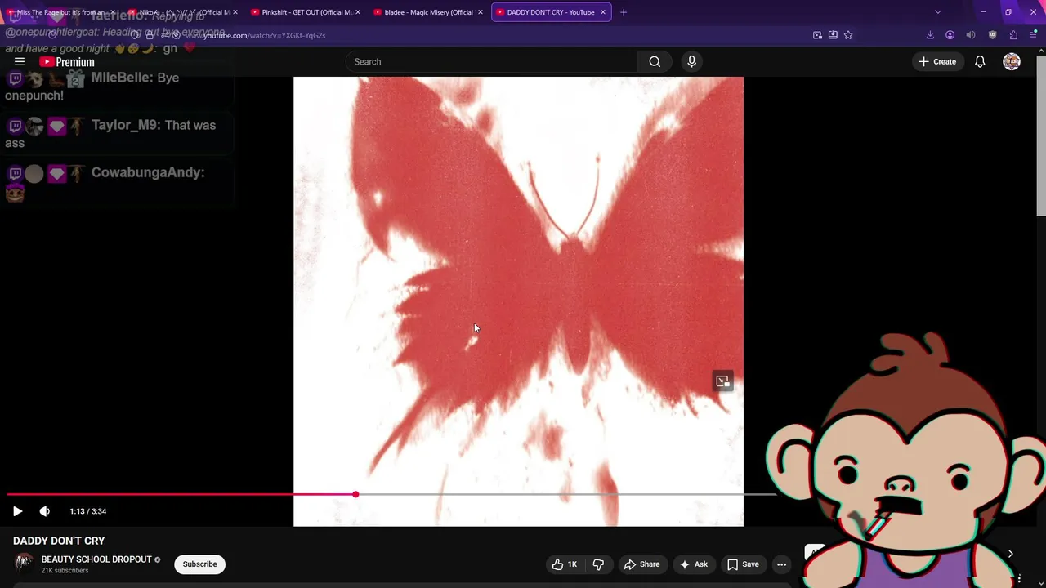Viewport: 1046px width, 588px height.
Task: Open the browser downloads icon
Action: [x=930, y=35]
